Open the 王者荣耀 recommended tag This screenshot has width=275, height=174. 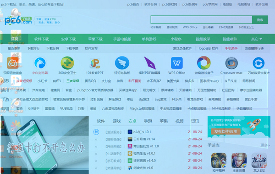pyautogui.click(x=73, y=81)
